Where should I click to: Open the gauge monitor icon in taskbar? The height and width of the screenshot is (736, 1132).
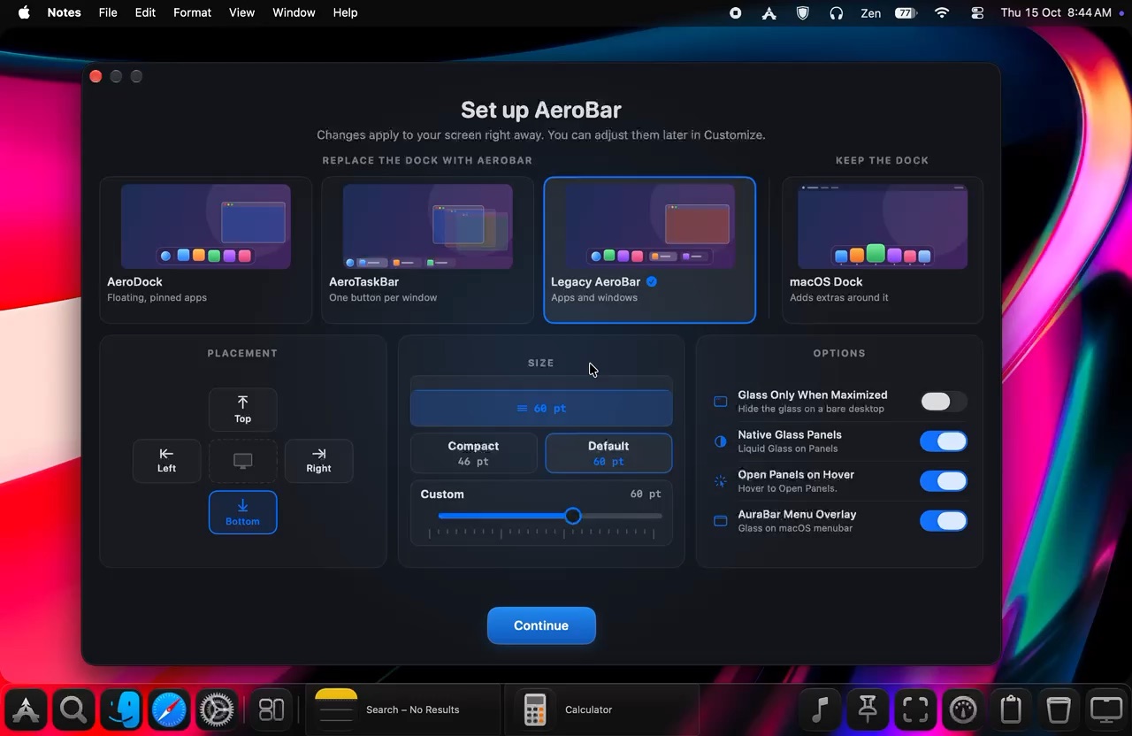(x=963, y=709)
